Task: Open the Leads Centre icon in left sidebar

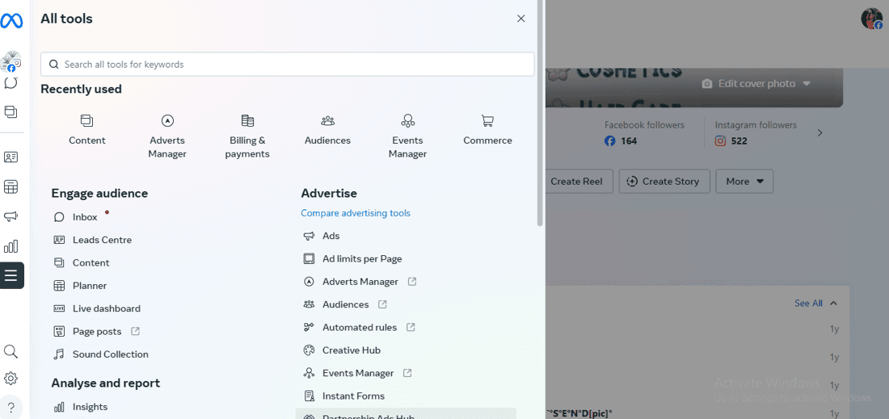Action: point(11,157)
